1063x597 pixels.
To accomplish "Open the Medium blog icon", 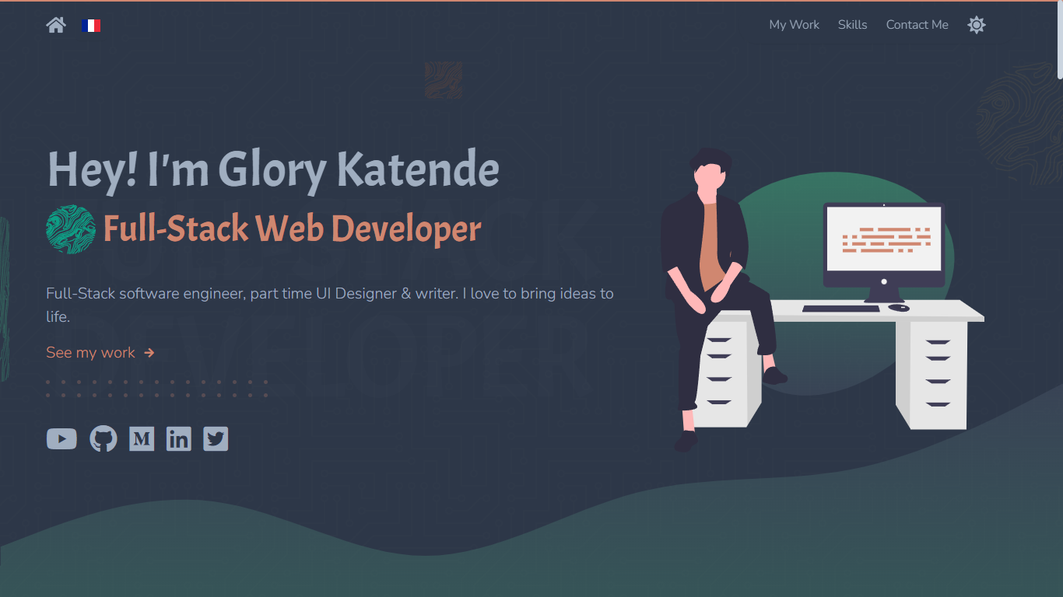I will coord(142,439).
